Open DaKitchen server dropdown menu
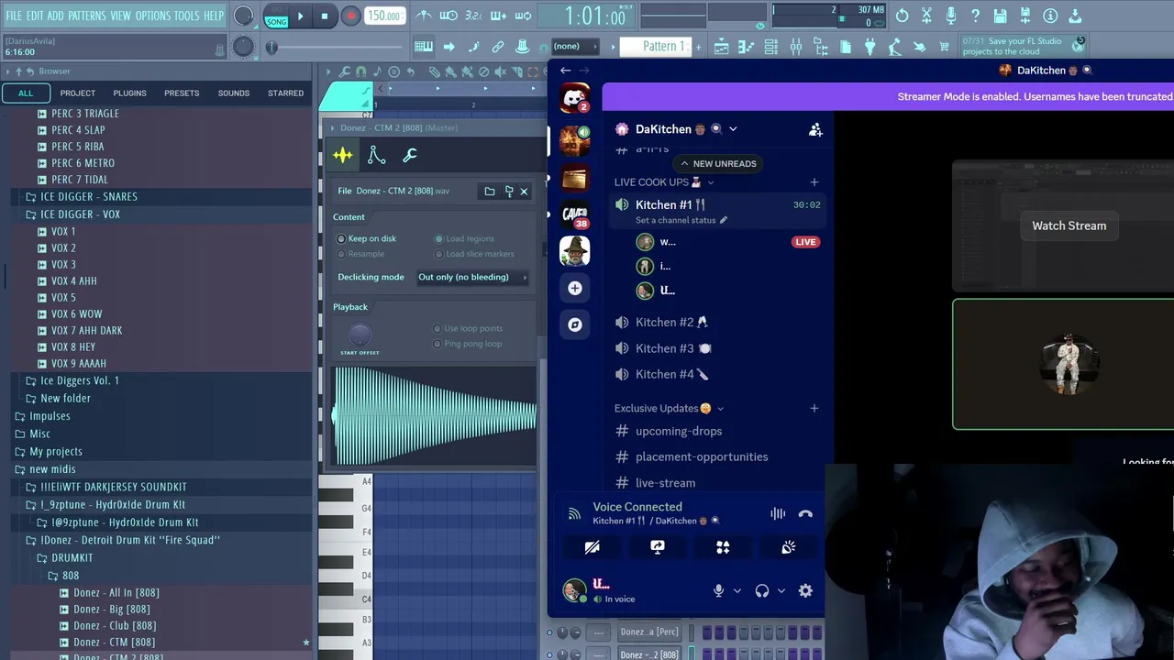Screen dimensions: 1174x660 [733, 129]
